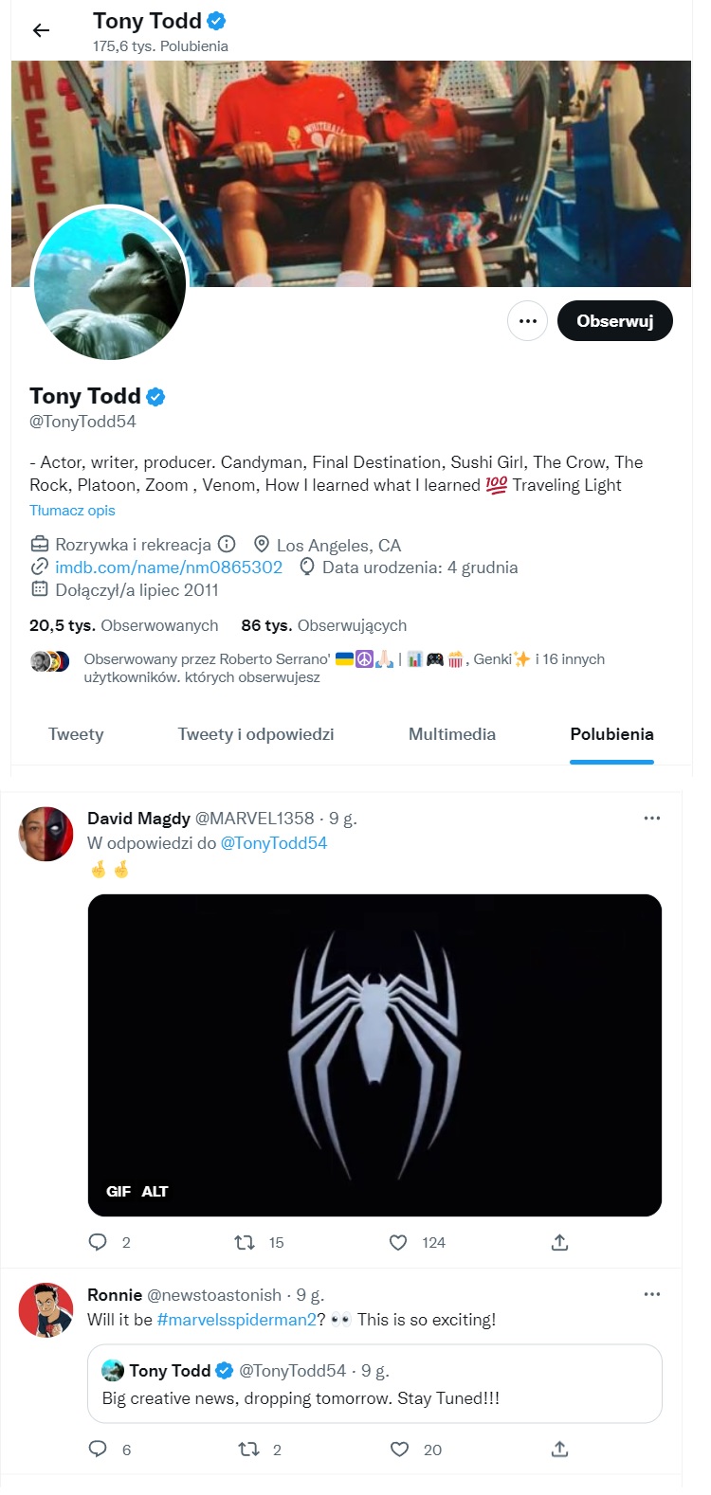Click share icon on Ronnie's tweet
The image size is (711, 1495).
[559, 1449]
